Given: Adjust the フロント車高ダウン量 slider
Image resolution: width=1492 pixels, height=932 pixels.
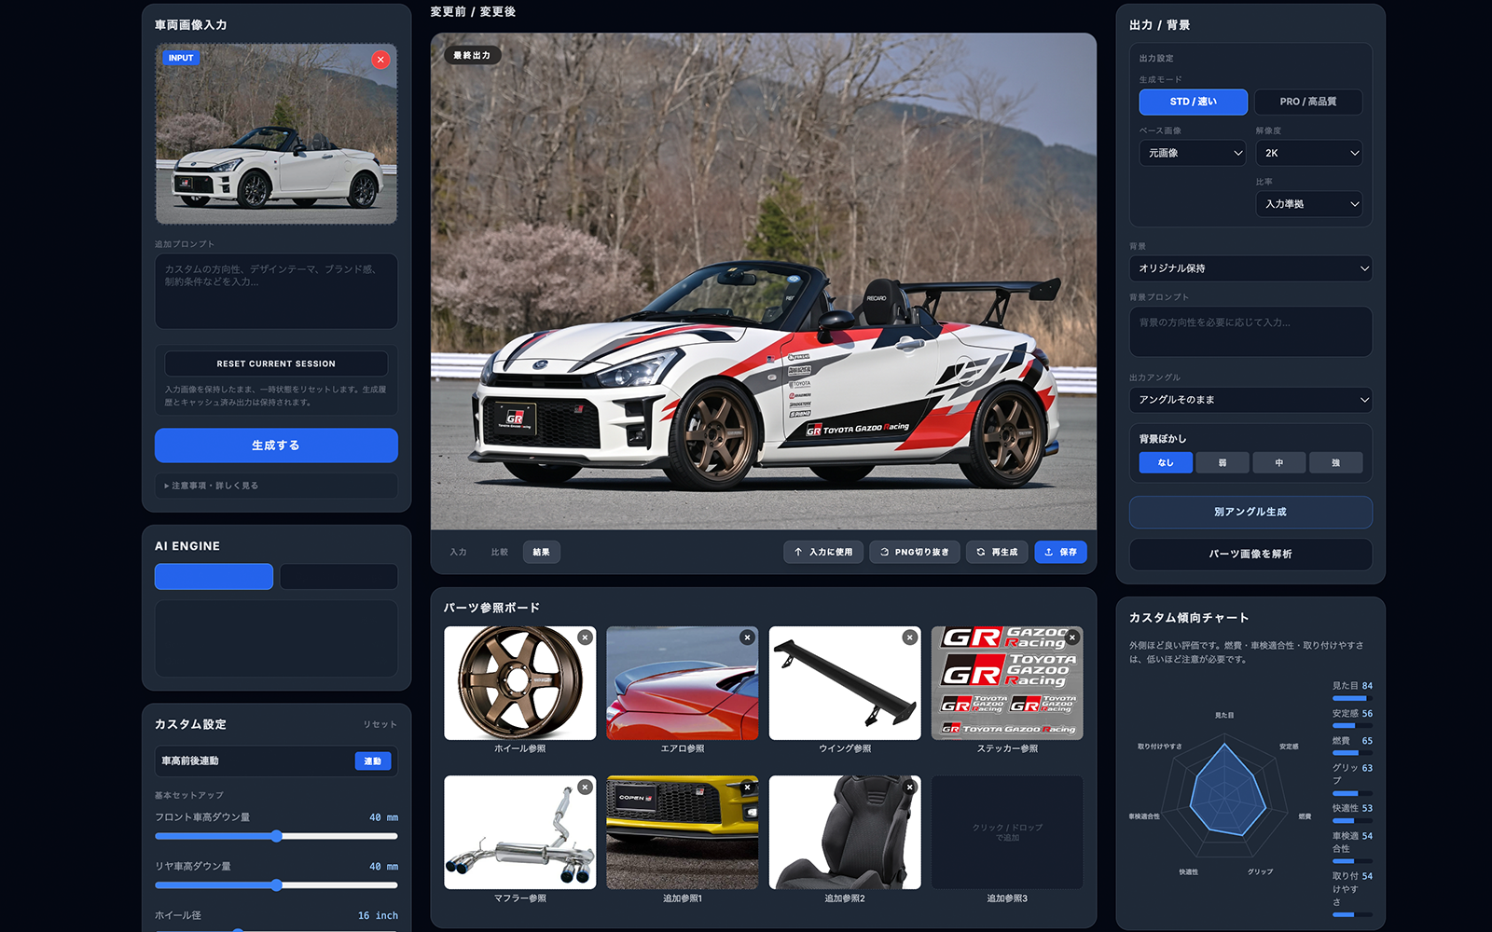Looking at the screenshot, I should 276,836.
